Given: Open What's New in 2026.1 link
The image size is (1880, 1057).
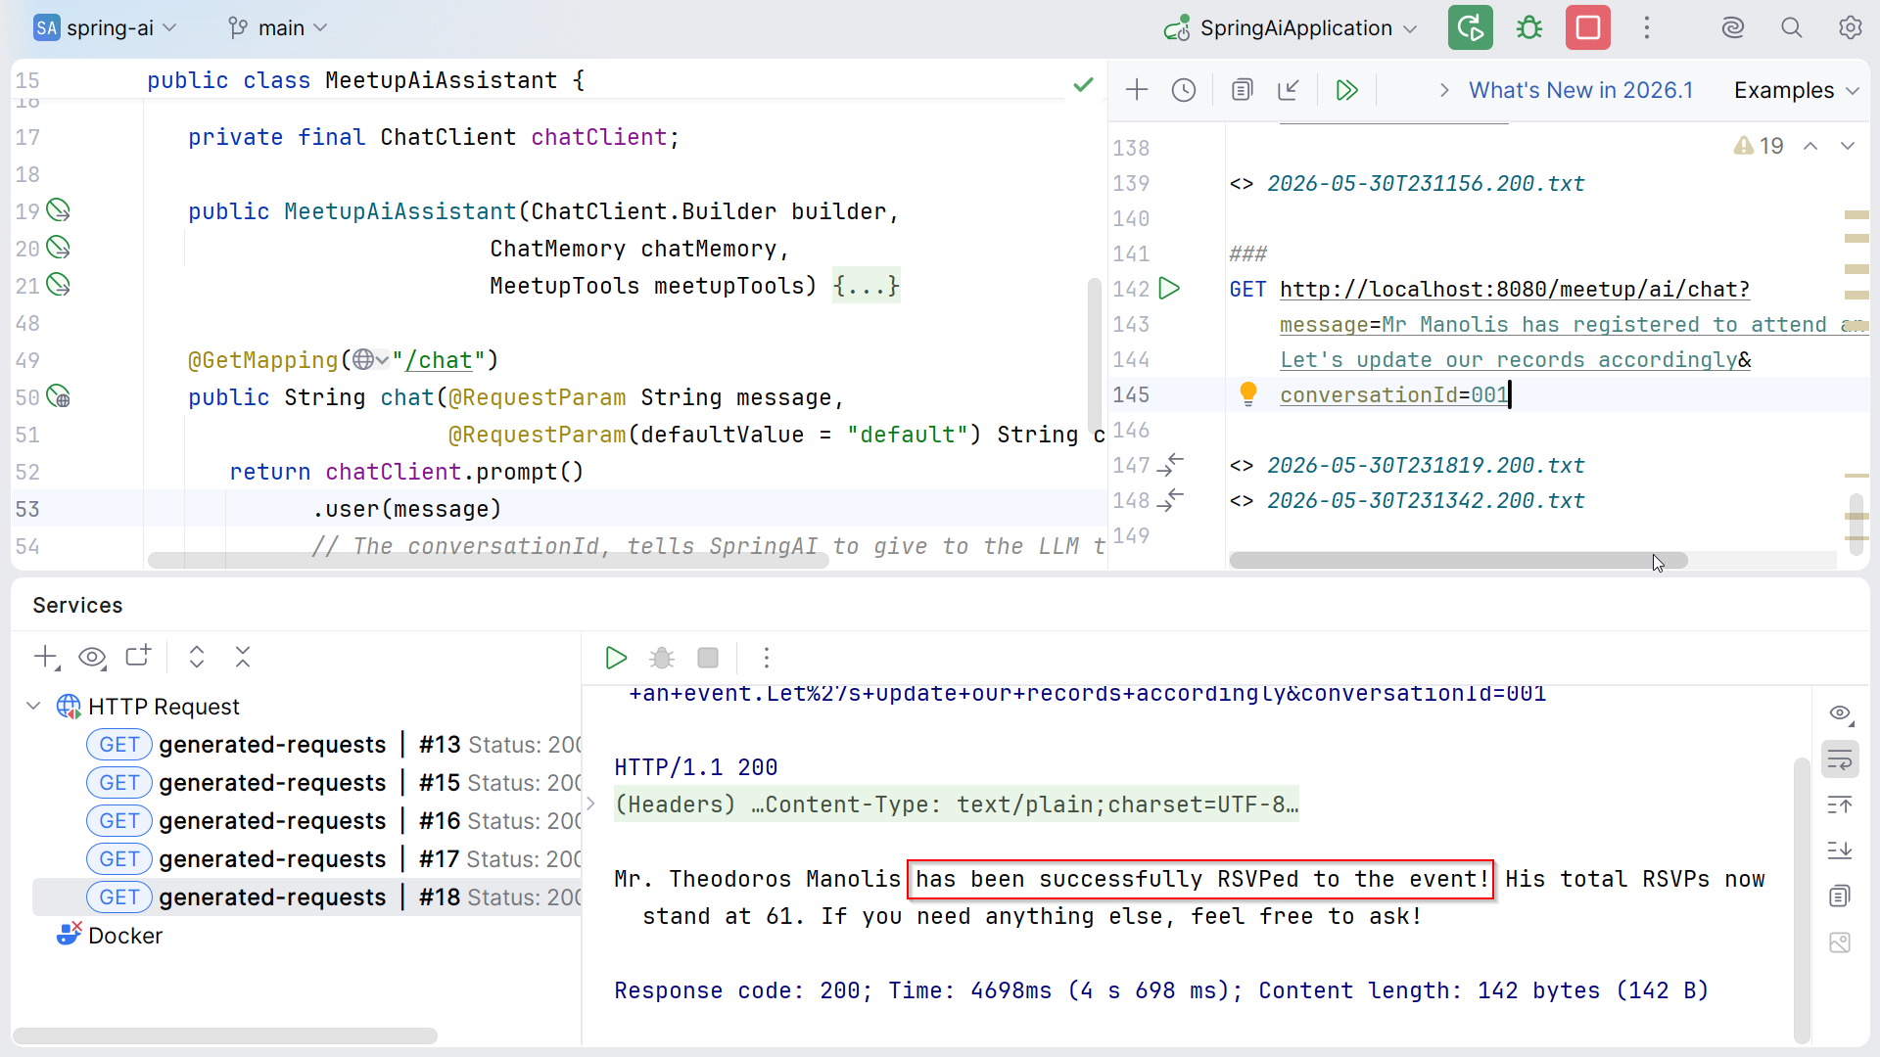Looking at the screenshot, I should tap(1580, 90).
